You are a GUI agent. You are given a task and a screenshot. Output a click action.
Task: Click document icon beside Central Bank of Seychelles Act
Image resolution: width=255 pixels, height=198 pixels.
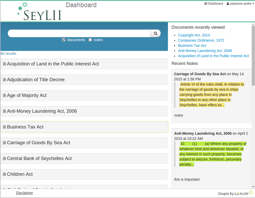(x=4, y=159)
